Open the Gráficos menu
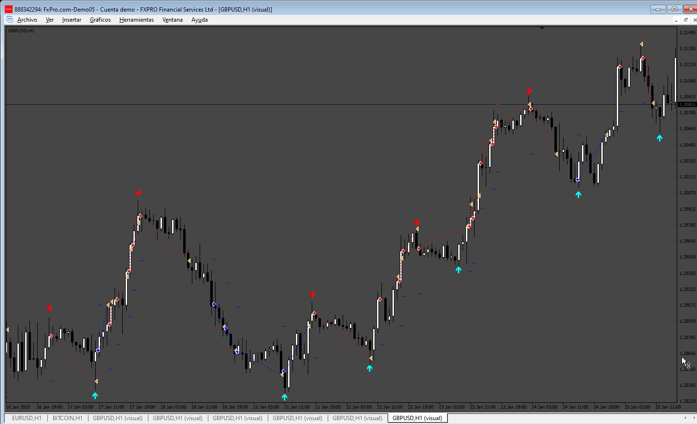Image resolution: width=697 pixels, height=424 pixels. point(100,20)
